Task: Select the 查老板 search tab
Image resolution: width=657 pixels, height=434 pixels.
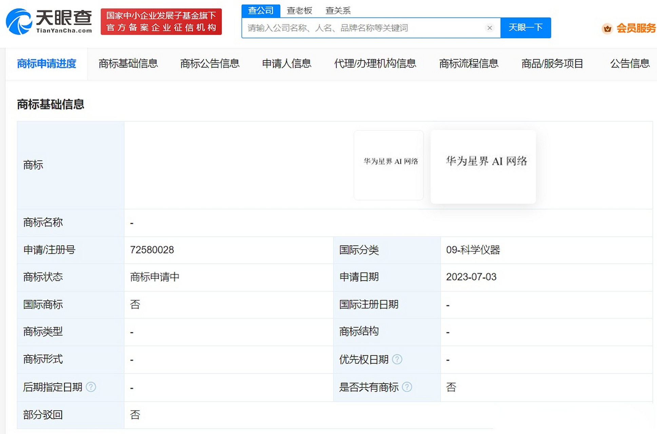Action: click(x=299, y=11)
